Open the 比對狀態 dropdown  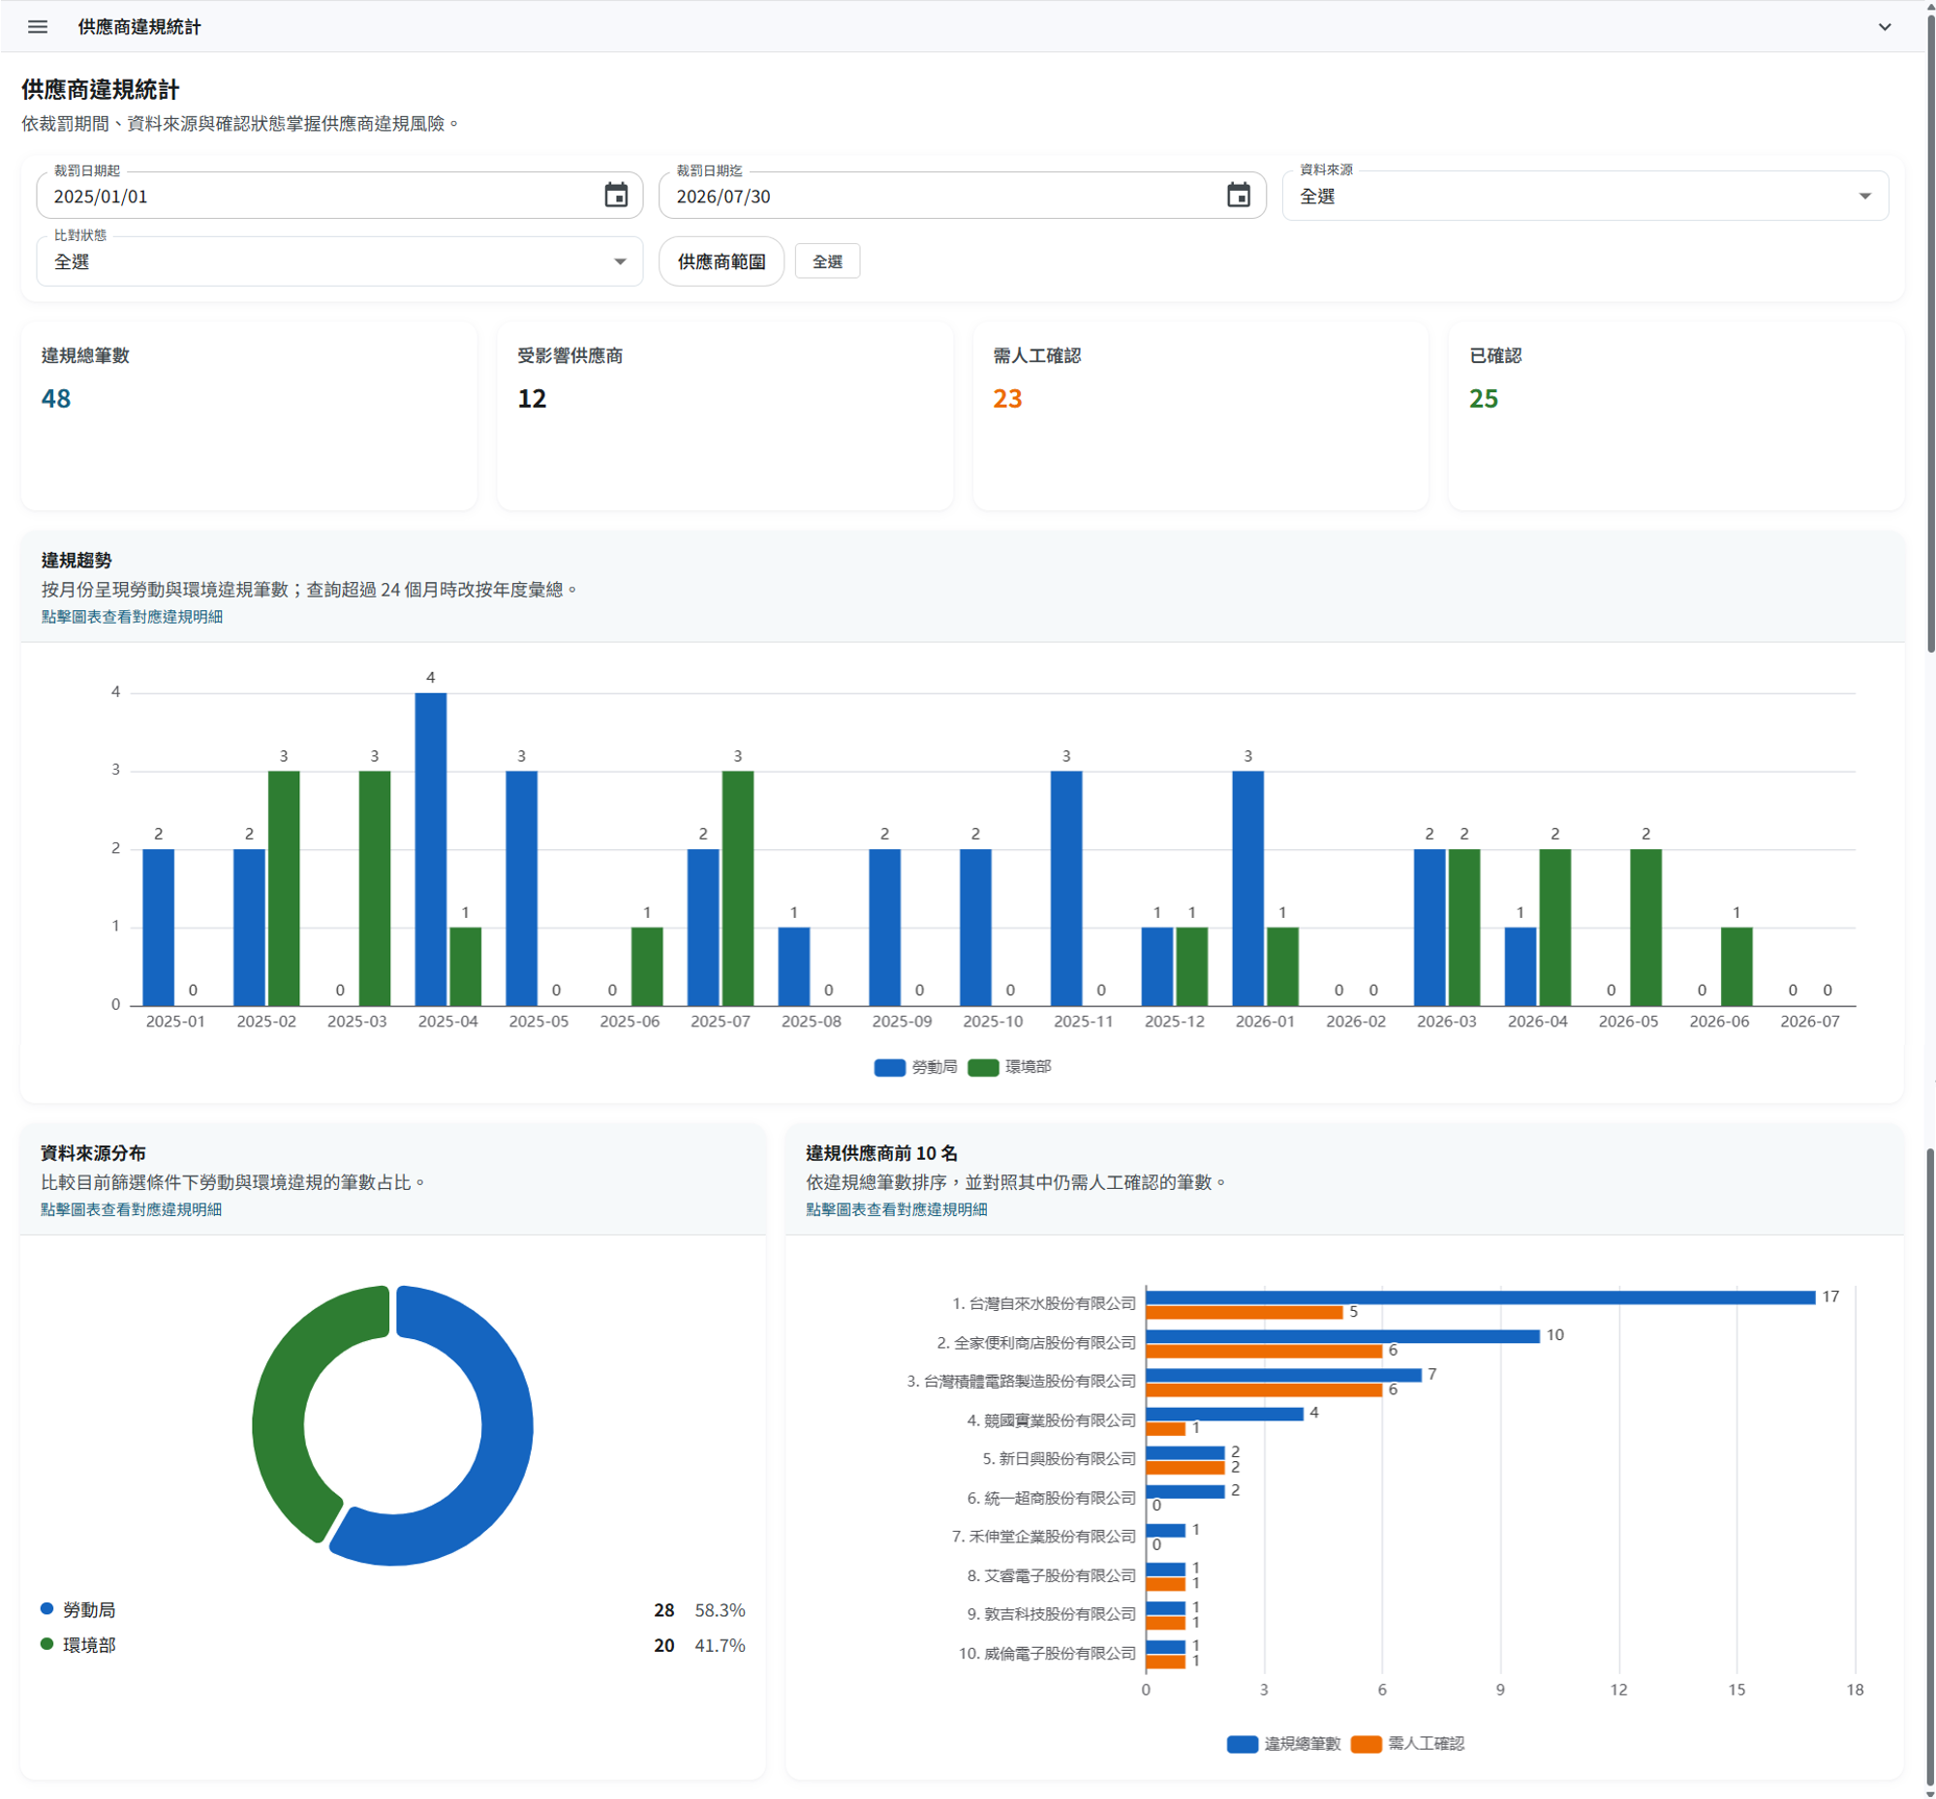[x=339, y=261]
